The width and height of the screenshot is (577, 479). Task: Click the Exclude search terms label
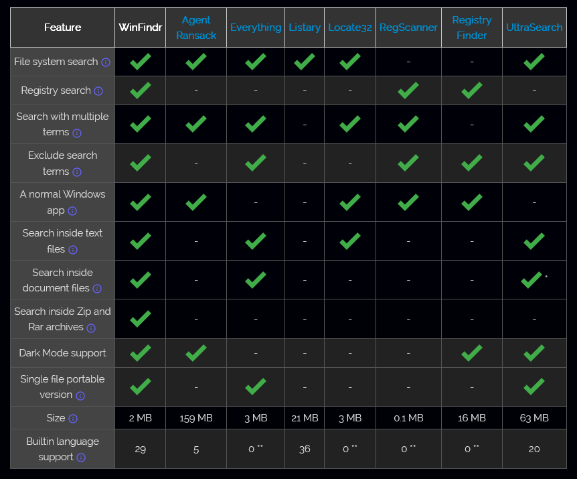point(62,163)
